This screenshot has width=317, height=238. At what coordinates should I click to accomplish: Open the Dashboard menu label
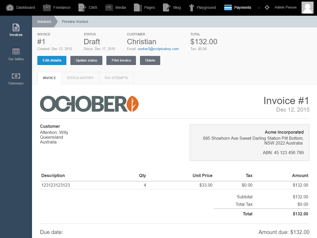pos(26,7)
